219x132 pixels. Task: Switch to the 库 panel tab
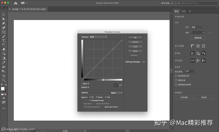pyautogui.click(x=190, y=11)
